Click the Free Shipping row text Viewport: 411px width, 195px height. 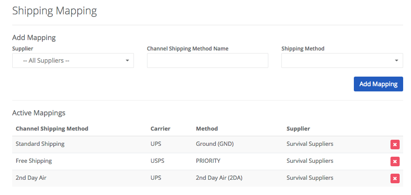(x=34, y=161)
